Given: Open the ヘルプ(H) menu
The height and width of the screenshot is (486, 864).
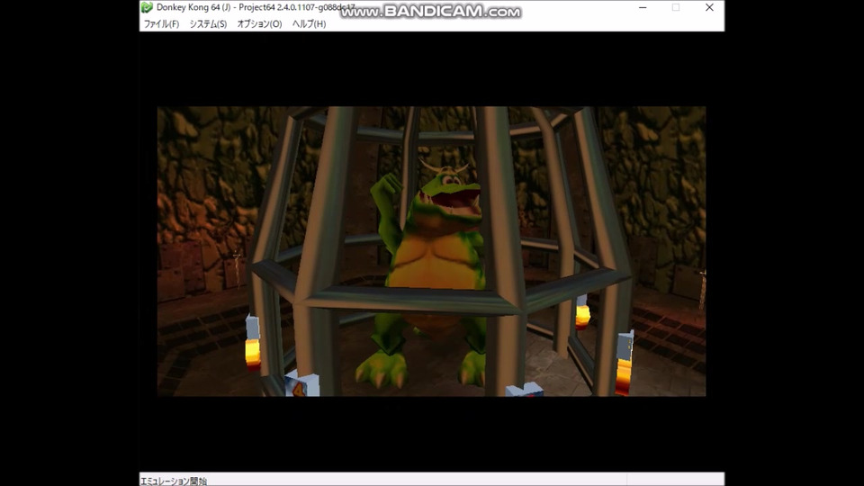Looking at the screenshot, I should 309,24.
